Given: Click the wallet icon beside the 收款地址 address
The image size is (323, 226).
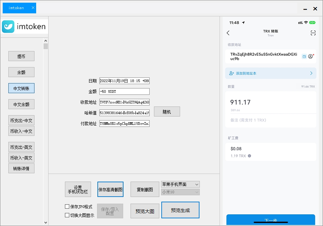Looking at the screenshot, I should click(304, 56).
